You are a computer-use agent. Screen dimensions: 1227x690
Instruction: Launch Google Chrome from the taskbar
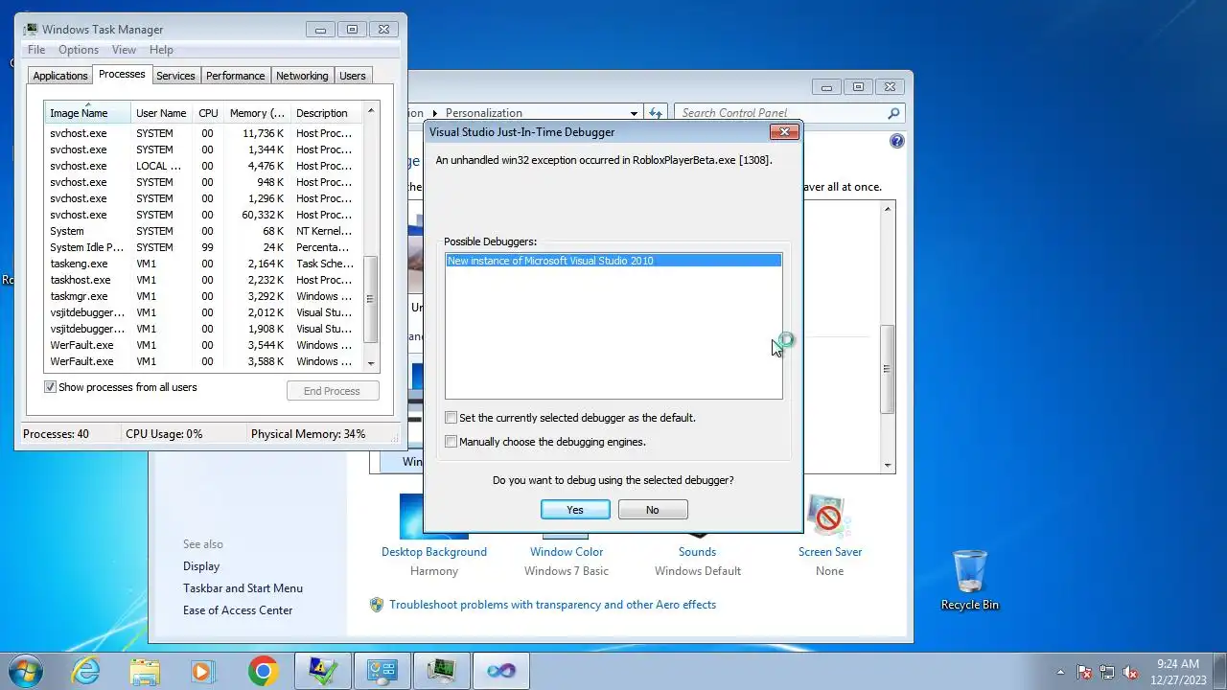pos(263,671)
